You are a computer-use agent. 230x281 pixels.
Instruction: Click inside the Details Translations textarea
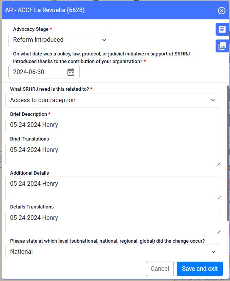pos(113,223)
